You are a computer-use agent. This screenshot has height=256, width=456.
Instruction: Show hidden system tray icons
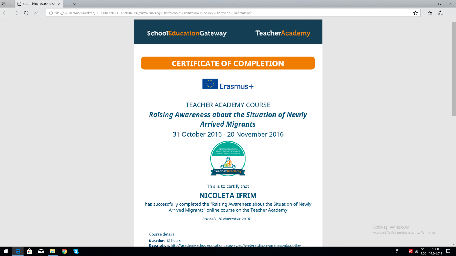click(405, 251)
